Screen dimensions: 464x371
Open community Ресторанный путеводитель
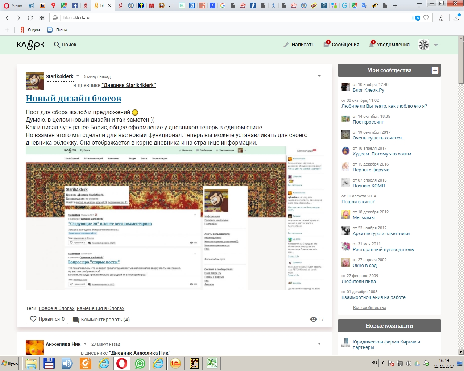pos(383,250)
